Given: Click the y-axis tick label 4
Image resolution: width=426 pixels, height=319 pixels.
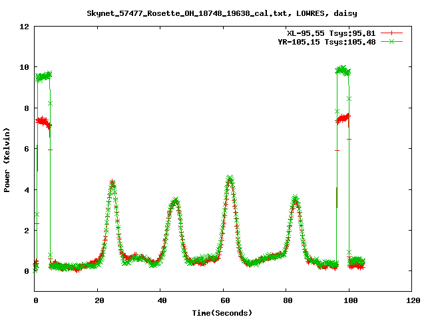Looking at the screenshot, I should (27, 190).
